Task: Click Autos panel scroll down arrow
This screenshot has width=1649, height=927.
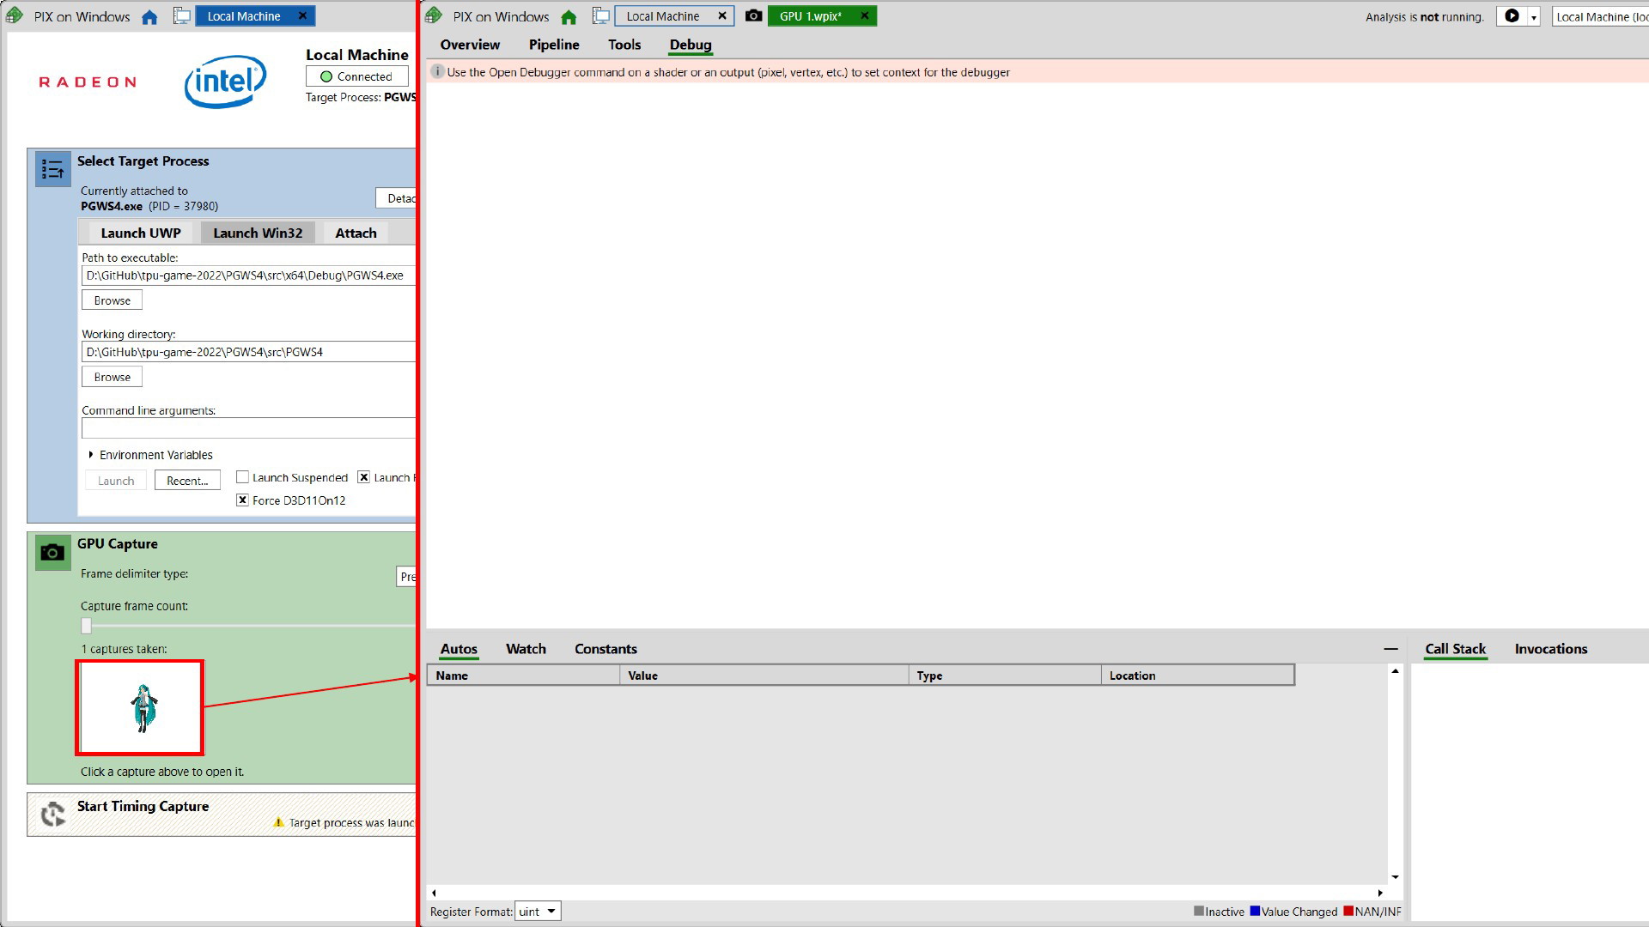Action: click(x=1395, y=876)
